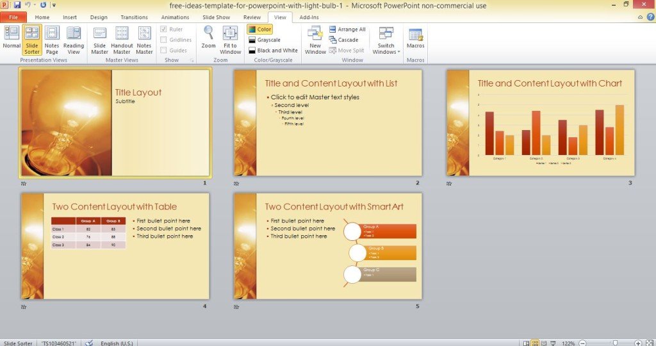Switch to the Review tab

click(252, 17)
